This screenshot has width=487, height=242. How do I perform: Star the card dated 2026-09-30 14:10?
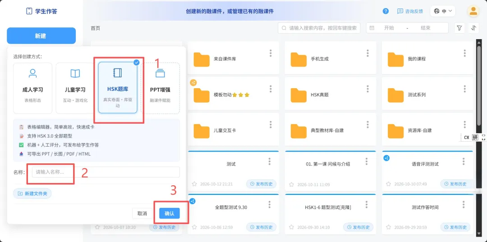[291, 228]
